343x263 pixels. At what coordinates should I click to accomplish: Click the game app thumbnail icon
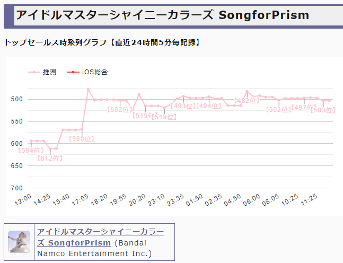click(x=19, y=242)
